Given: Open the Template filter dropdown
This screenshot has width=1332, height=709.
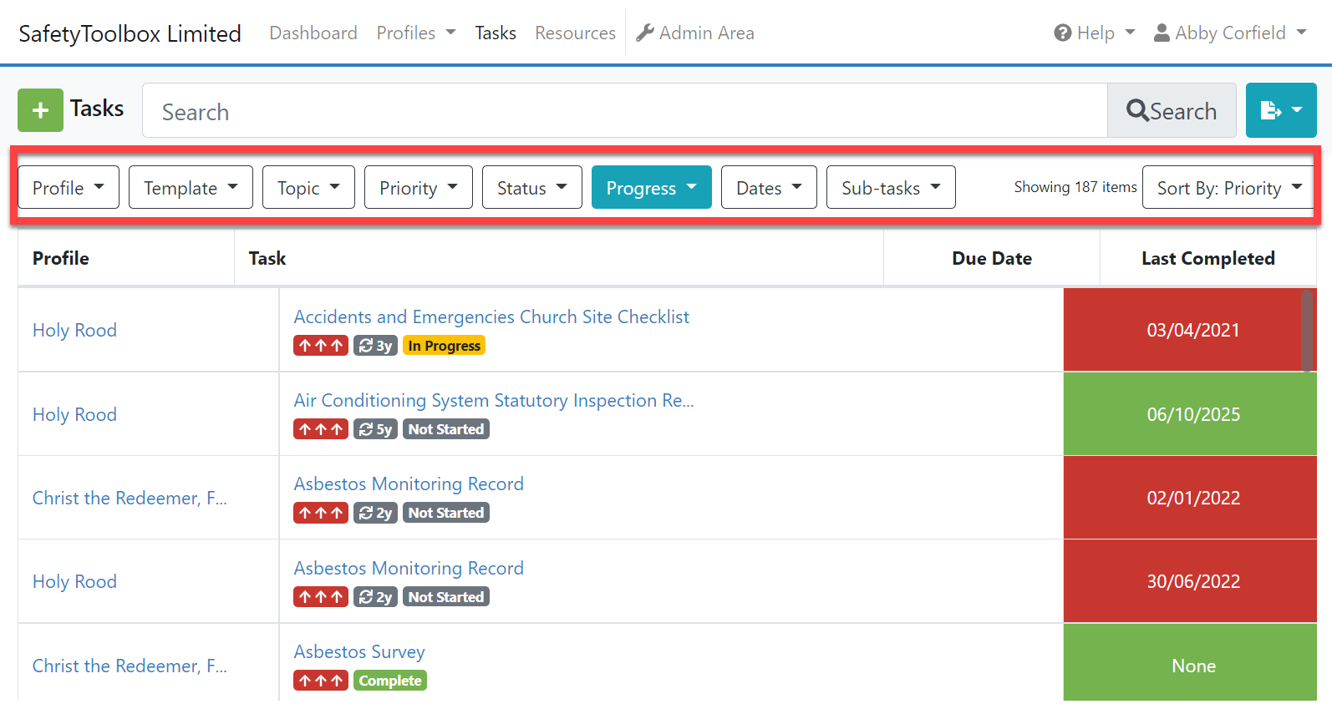Looking at the screenshot, I should [x=191, y=188].
